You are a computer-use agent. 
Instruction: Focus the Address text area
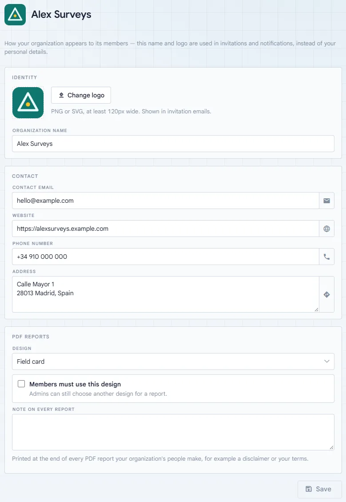coord(166,294)
